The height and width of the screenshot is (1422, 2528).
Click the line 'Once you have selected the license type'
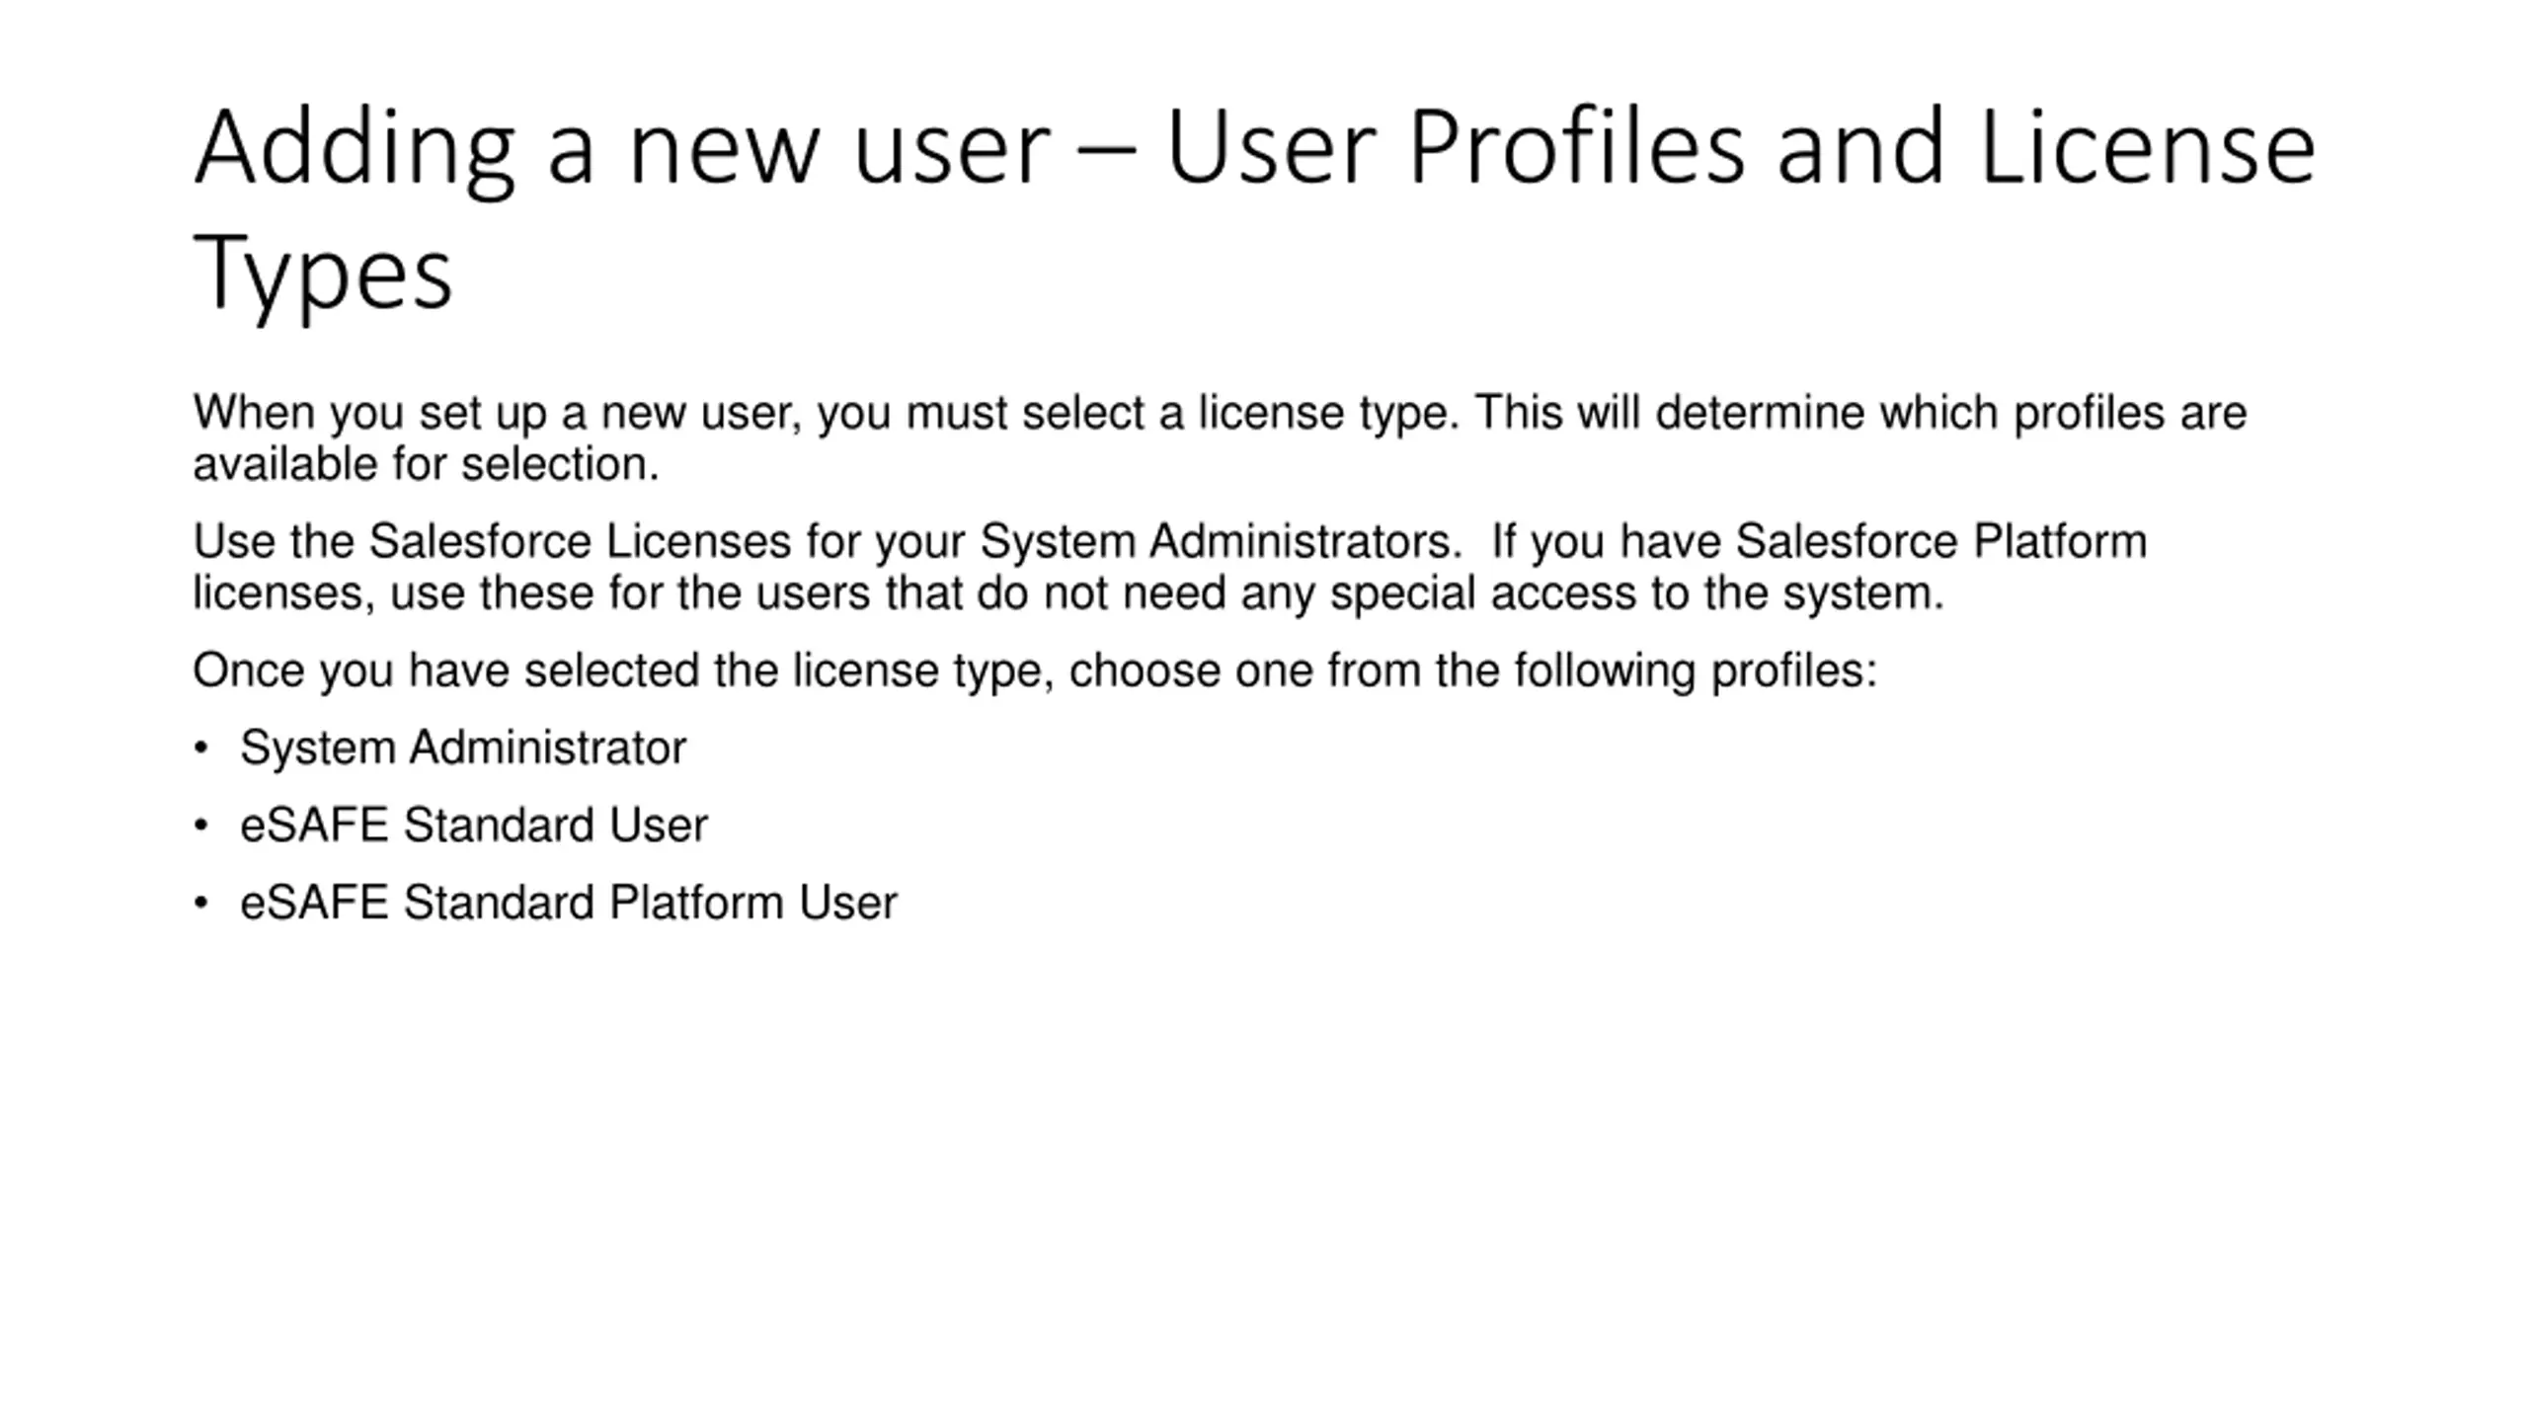(1035, 671)
